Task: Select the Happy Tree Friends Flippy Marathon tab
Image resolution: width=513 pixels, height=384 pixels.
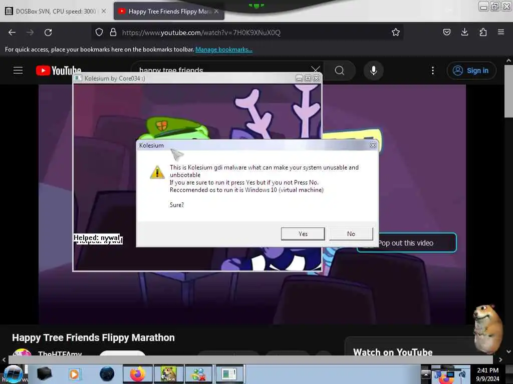Action: pyautogui.click(x=168, y=11)
